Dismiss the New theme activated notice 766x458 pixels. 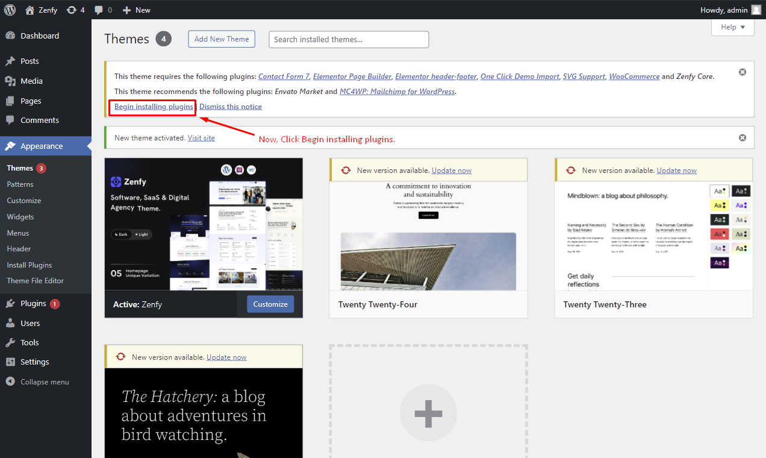coord(743,137)
